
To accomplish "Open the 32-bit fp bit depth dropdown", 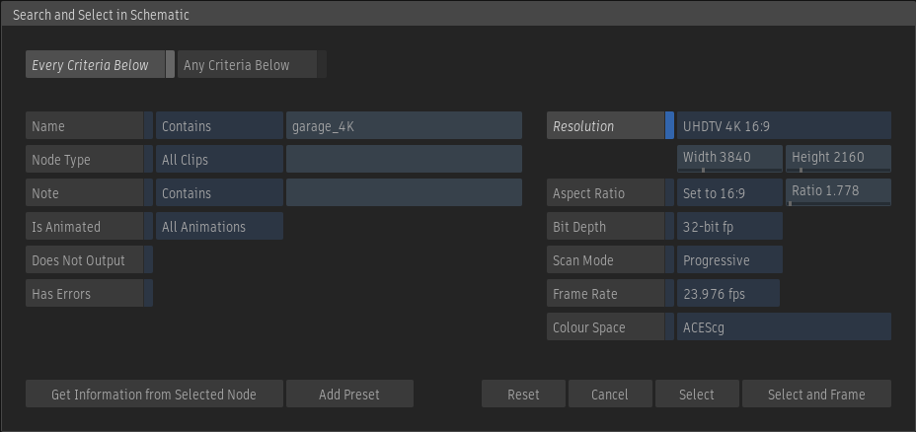I will [729, 227].
